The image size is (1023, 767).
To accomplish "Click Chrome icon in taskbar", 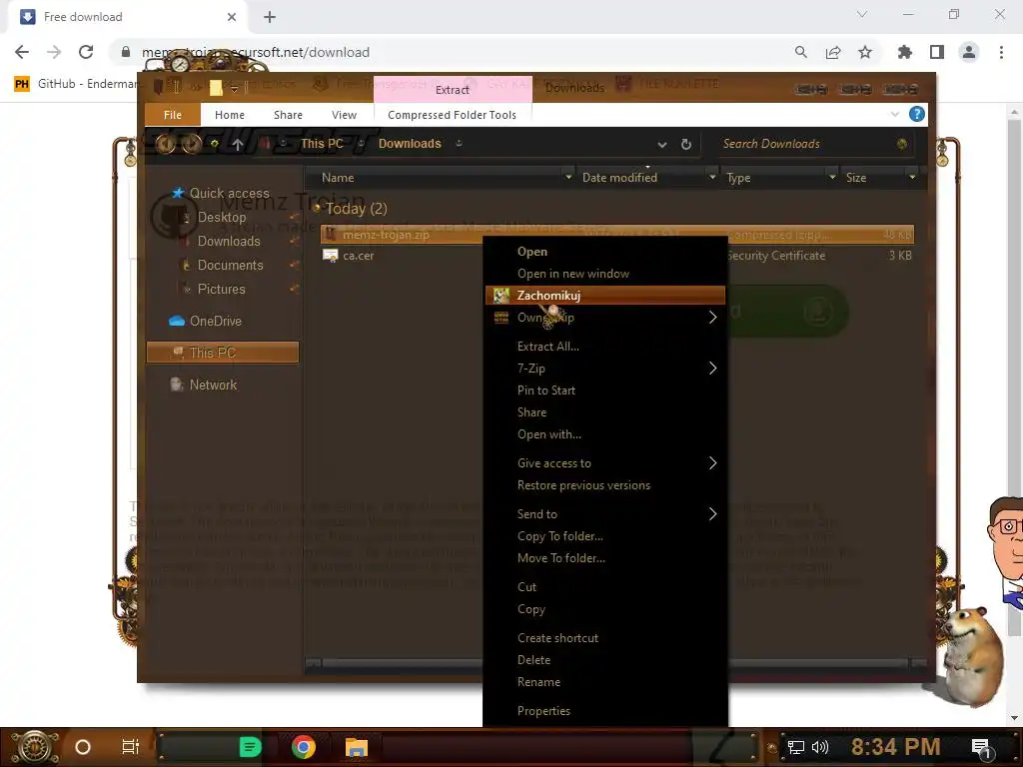I will click(304, 747).
